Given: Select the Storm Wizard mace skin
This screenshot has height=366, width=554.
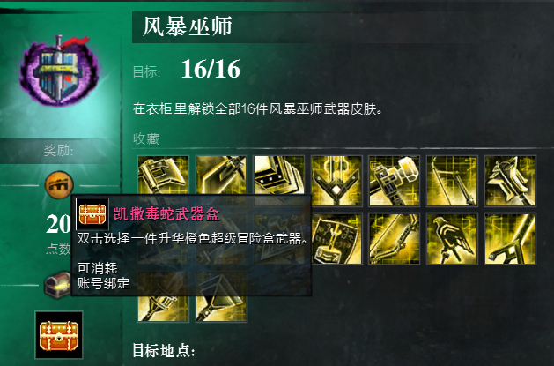Looking at the screenshot, I should coord(510,181).
